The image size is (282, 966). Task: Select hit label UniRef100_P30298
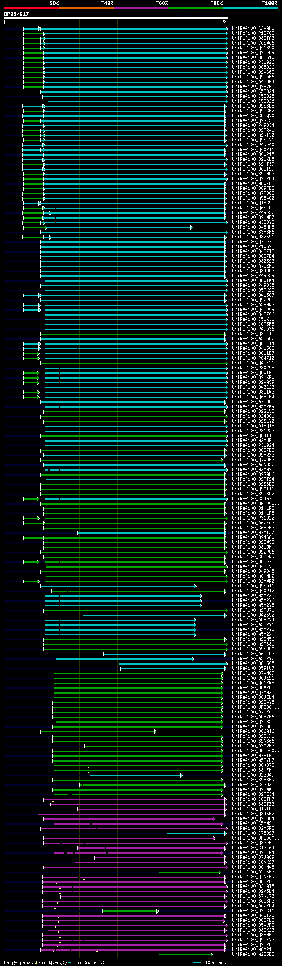click(253, 368)
